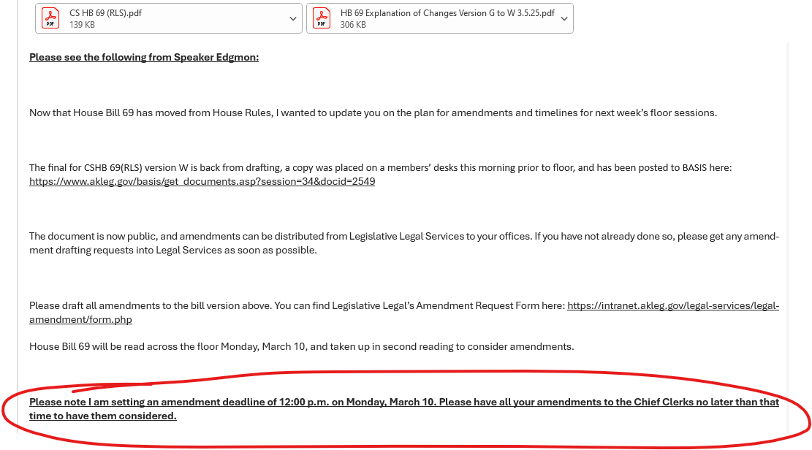The height and width of the screenshot is (450, 812).
Task: Click the '139 KB' file size text
Action: coord(82,25)
